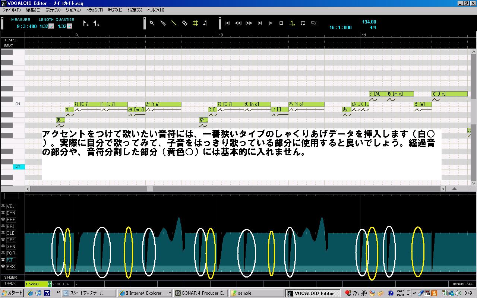The height and width of the screenshot is (298, 477).
Task: Toggle BRI curve visibility eye
Action: tap(3, 226)
